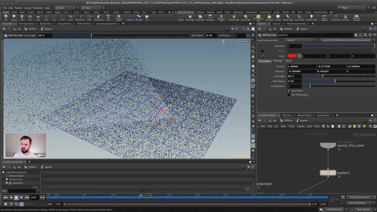Click the POPFan path button in viewport

tap(31, 29)
